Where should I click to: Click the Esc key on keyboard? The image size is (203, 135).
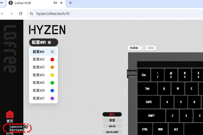point(144,75)
